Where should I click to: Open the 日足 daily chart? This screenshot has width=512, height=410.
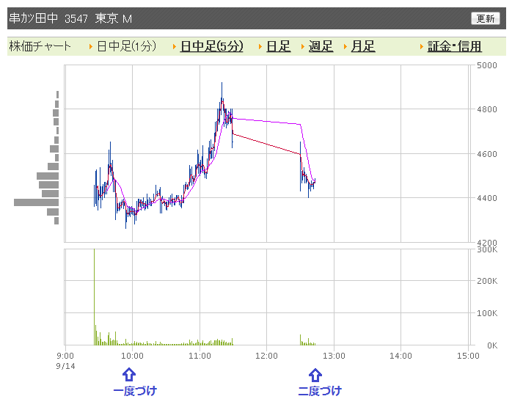pos(278,46)
